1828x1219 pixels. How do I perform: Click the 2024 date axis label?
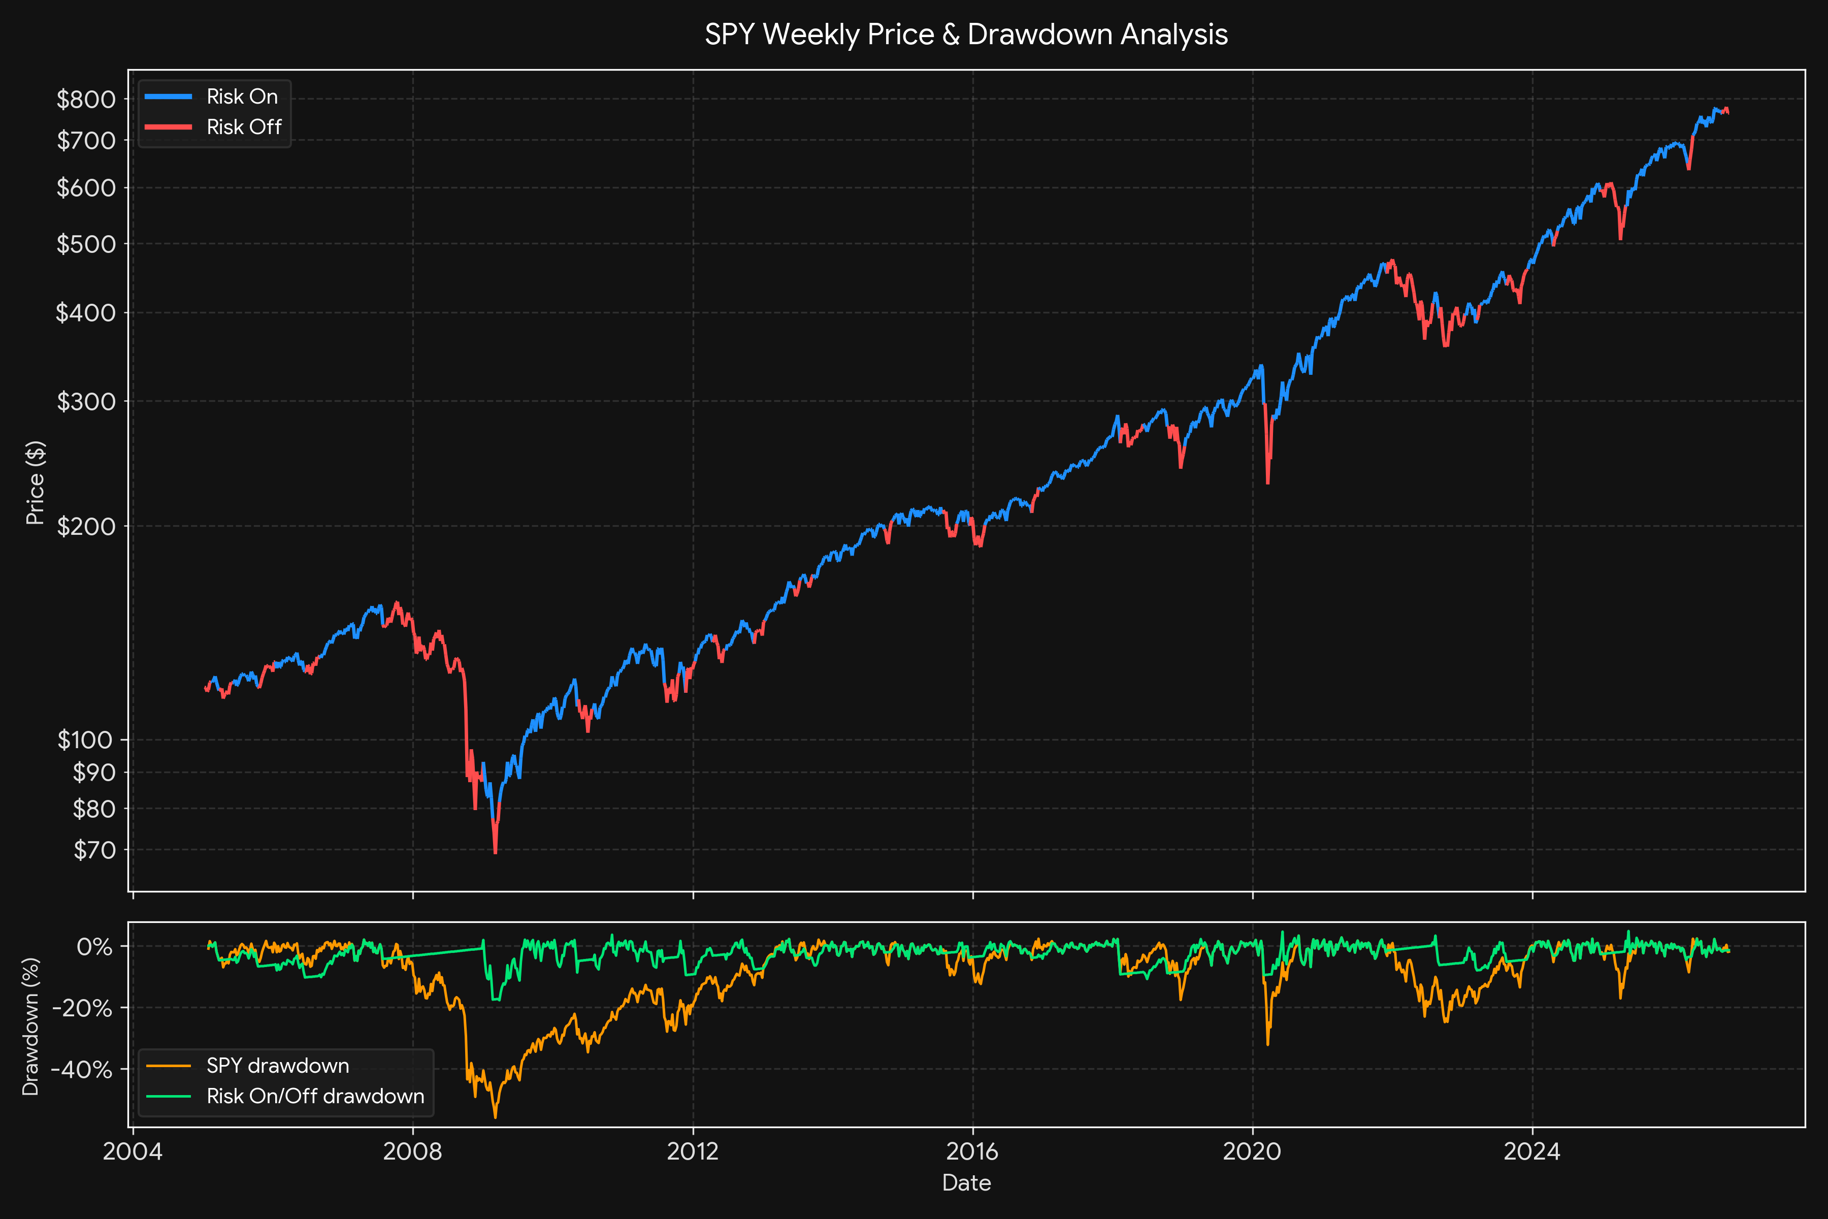[x=1532, y=1152]
